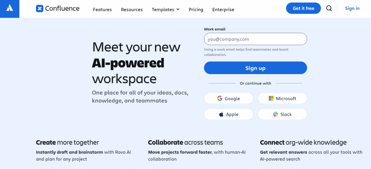
Task: Click the 'Or continue with' text
Action: pyautogui.click(x=255, y=84)
